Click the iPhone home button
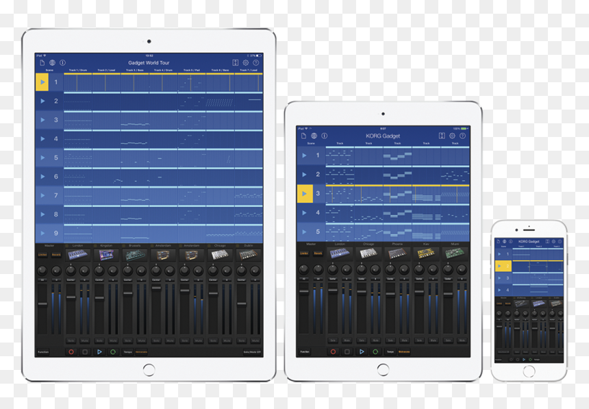589x409 pixels. click(x=529, y=371)
